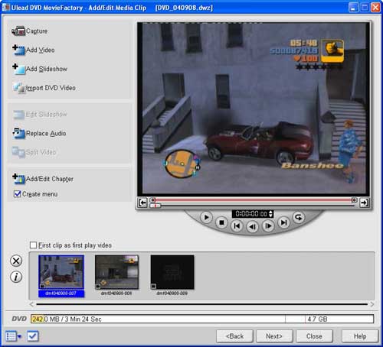The image size is (383, 347).
Task: Toggle the Repeat playback button
Action: pos(299,218)
